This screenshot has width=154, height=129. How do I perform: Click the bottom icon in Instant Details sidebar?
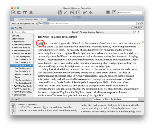pyautogui.click(x=13, y=113)
